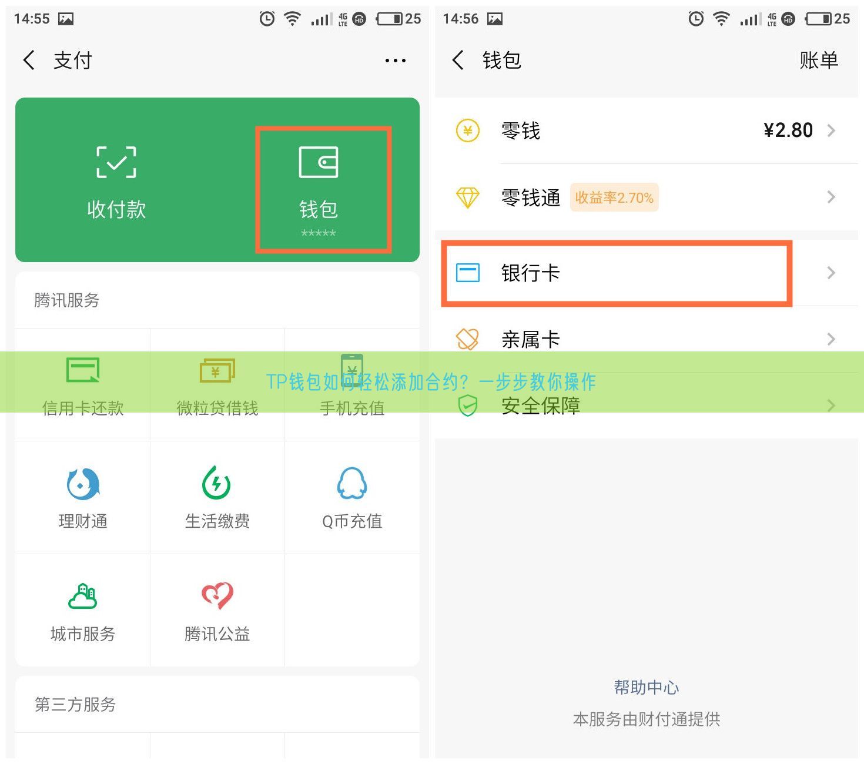Tap the 零钱 yellow coin icon
Screen dimensions: 864x764
tap(468, 130)
